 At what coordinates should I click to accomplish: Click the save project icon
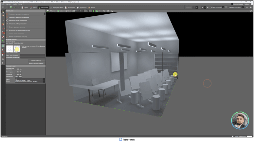click(11, 8)
